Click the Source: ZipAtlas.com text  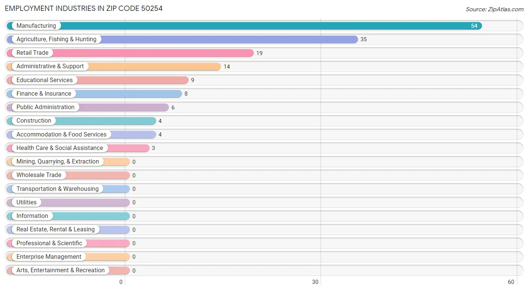pyautogui.click(x=495, y=9)
